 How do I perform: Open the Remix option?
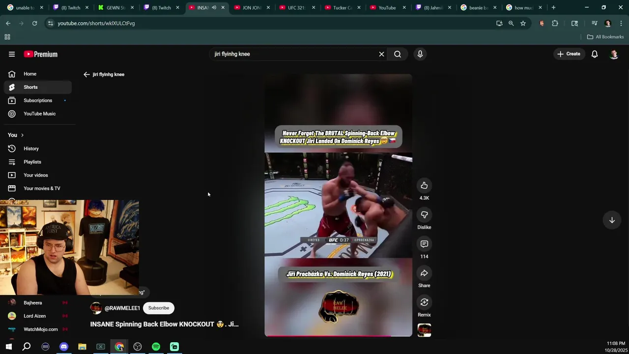tap(424, 302)
